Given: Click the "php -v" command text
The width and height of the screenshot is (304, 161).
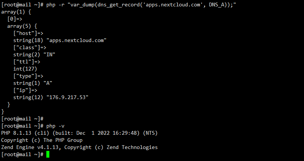Looking at the screenshot, I should coord(55,126).
